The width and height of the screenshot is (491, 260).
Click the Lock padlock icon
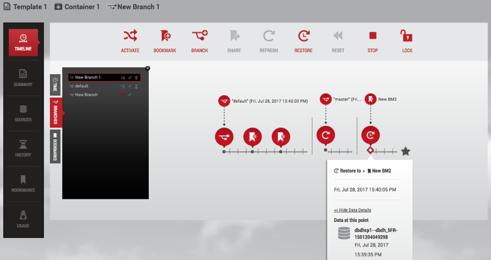point(406,37)
